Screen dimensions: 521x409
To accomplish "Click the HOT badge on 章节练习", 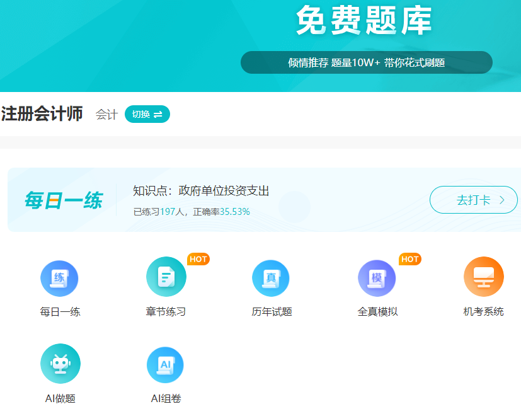I will pyautogui.click(x=197, y=258).
